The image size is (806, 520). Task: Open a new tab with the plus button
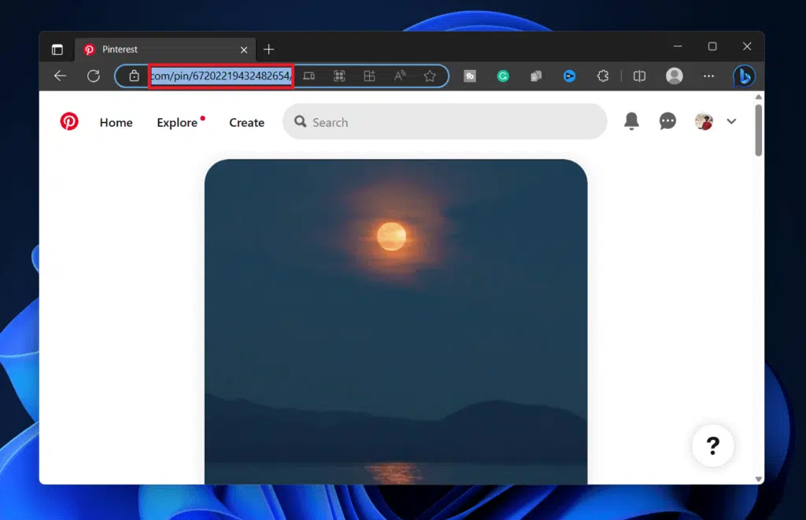(x=269, y=50)
